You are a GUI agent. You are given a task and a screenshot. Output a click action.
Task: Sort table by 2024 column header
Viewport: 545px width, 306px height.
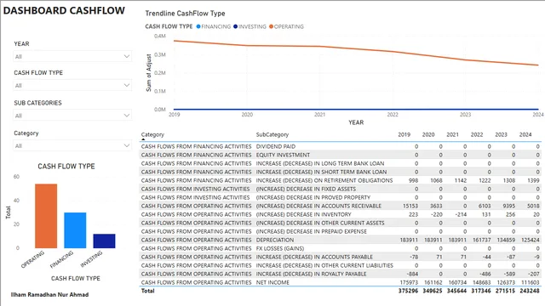[x=525, y=134]
